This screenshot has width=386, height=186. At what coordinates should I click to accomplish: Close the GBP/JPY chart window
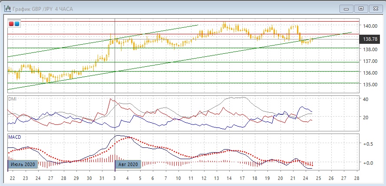[375, 8]
